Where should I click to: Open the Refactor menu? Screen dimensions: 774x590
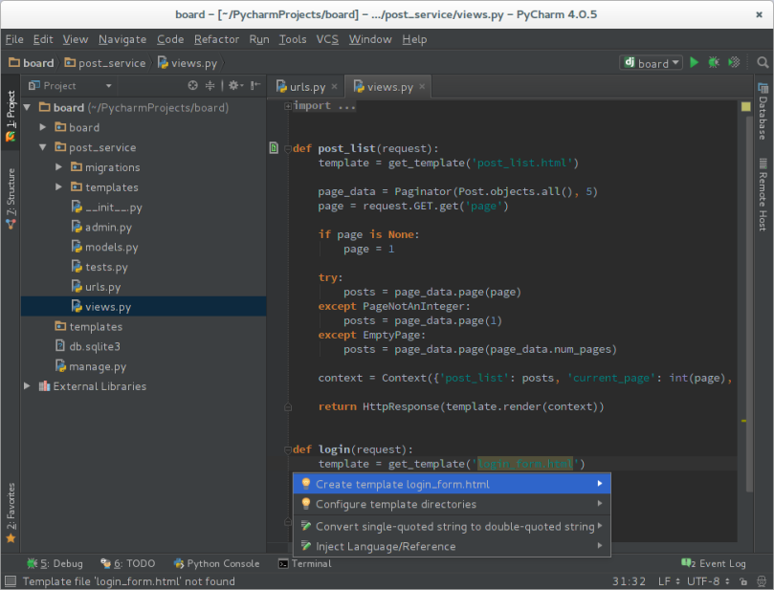click(216, 39)
